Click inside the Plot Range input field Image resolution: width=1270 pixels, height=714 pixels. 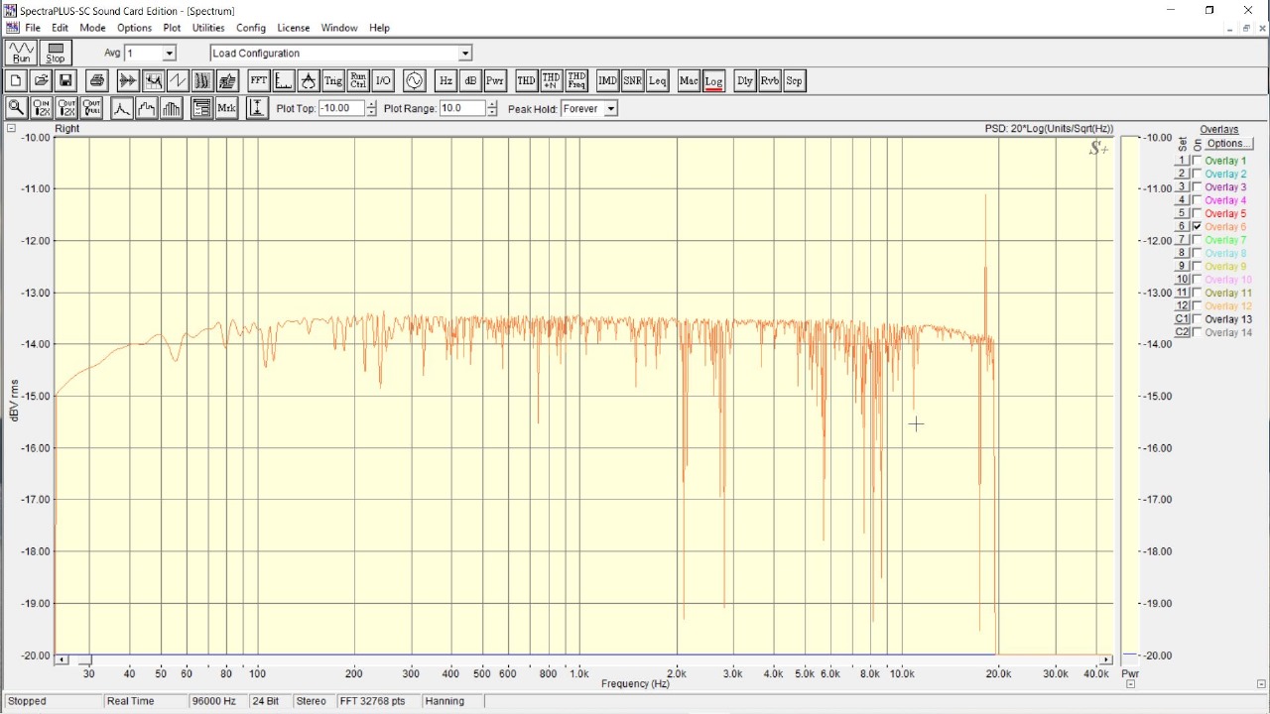pyautogui.click(x=461, y=109)
